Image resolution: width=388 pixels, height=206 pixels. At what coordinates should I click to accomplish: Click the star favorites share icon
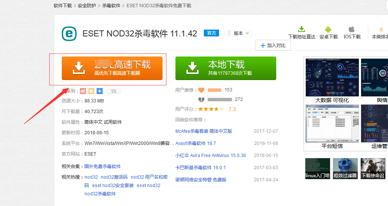point(91,91)
